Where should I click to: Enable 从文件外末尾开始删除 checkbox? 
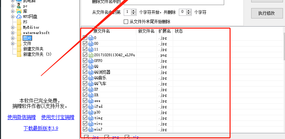pos(126,22)
